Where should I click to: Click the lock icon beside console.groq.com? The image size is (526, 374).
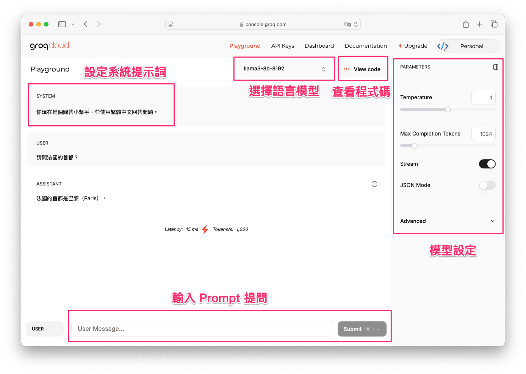[241, 24]
